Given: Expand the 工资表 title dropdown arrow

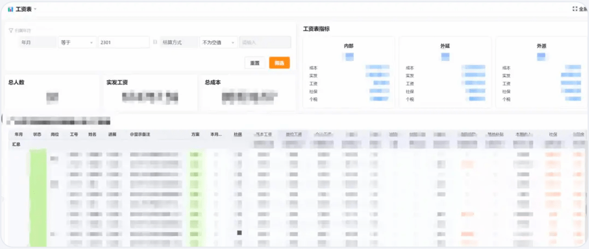Looking at the screenshot, I should (36, 9).
